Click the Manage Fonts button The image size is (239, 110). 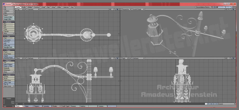click(9, 47)
